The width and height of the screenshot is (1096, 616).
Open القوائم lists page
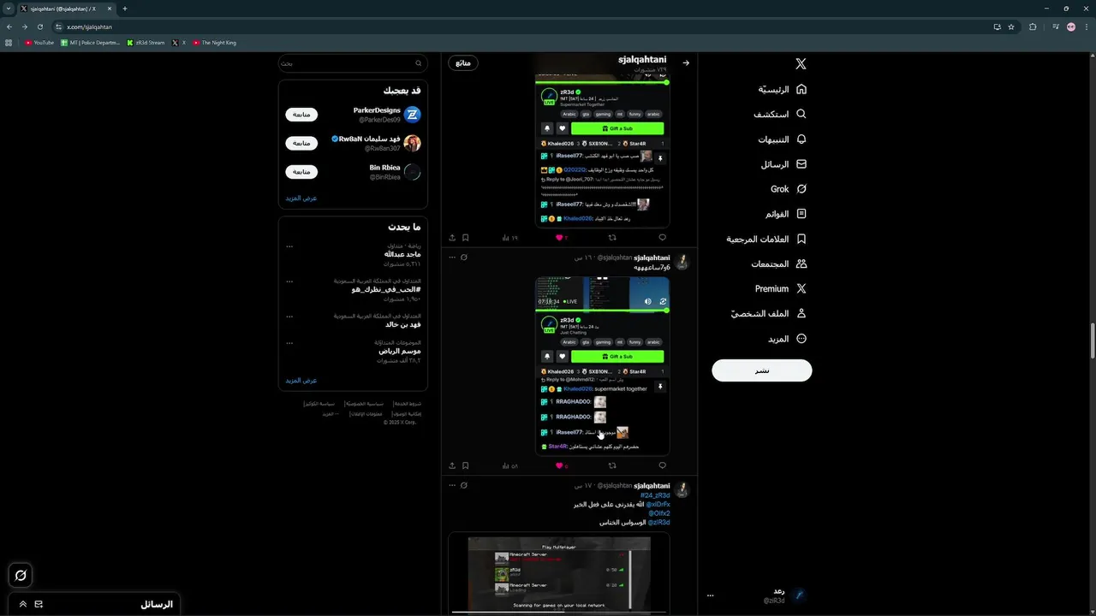[786, 213]
